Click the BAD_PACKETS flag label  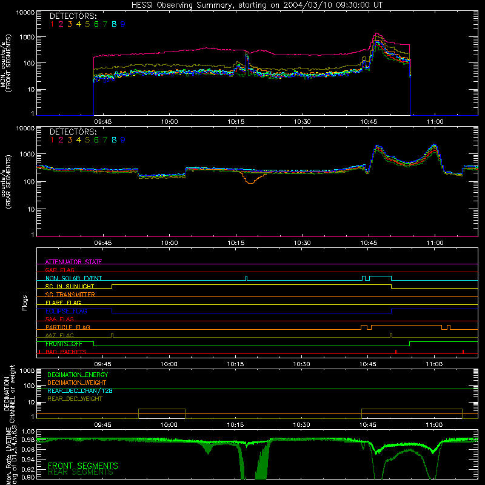[66, 352]
